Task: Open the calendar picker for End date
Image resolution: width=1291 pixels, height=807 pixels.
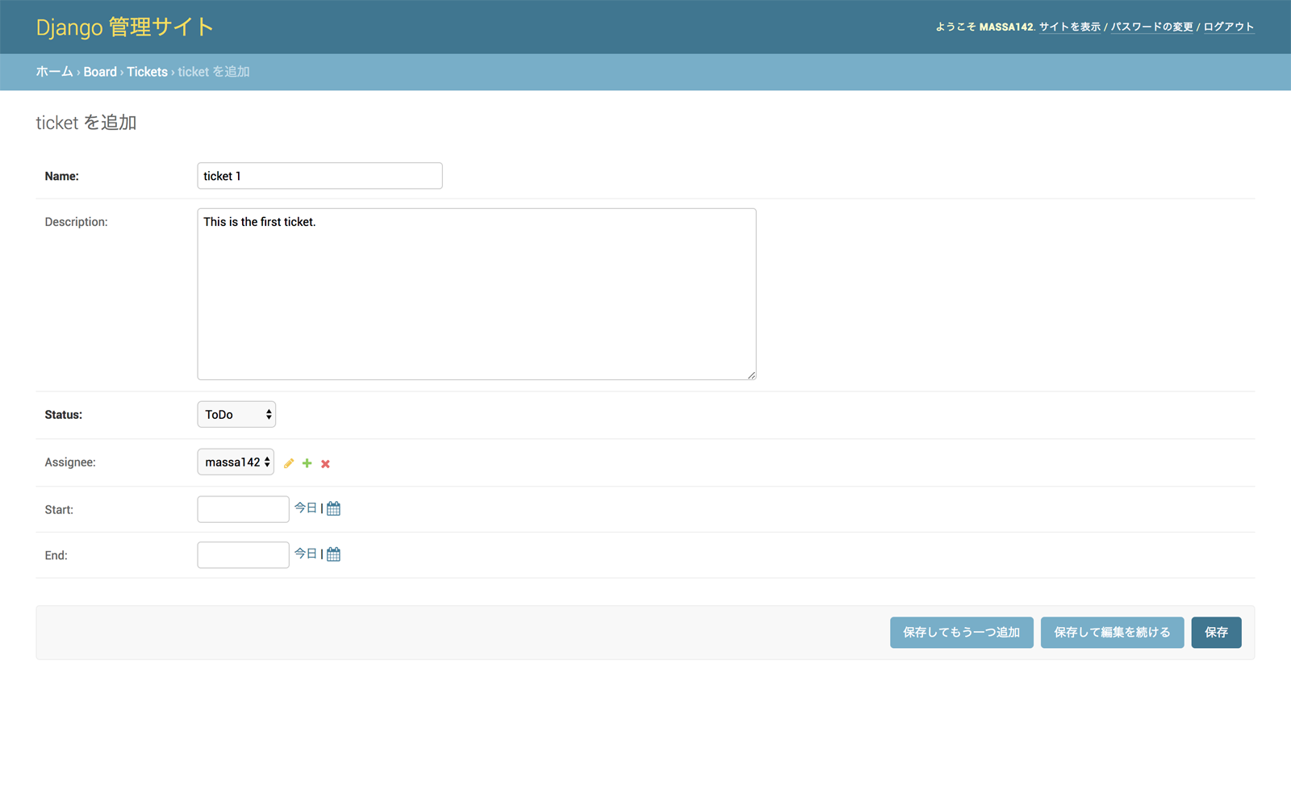Action: (x=333, y=554)
